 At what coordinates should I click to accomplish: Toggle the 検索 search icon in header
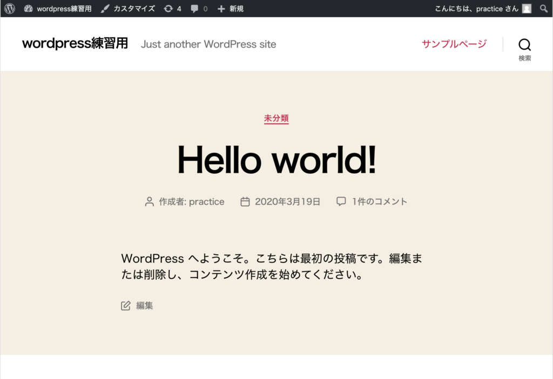[x=524, y=49]
